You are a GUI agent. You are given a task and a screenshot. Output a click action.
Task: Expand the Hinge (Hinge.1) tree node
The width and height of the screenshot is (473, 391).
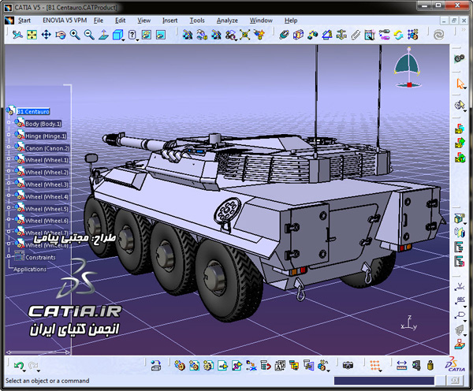click(9, 135)
